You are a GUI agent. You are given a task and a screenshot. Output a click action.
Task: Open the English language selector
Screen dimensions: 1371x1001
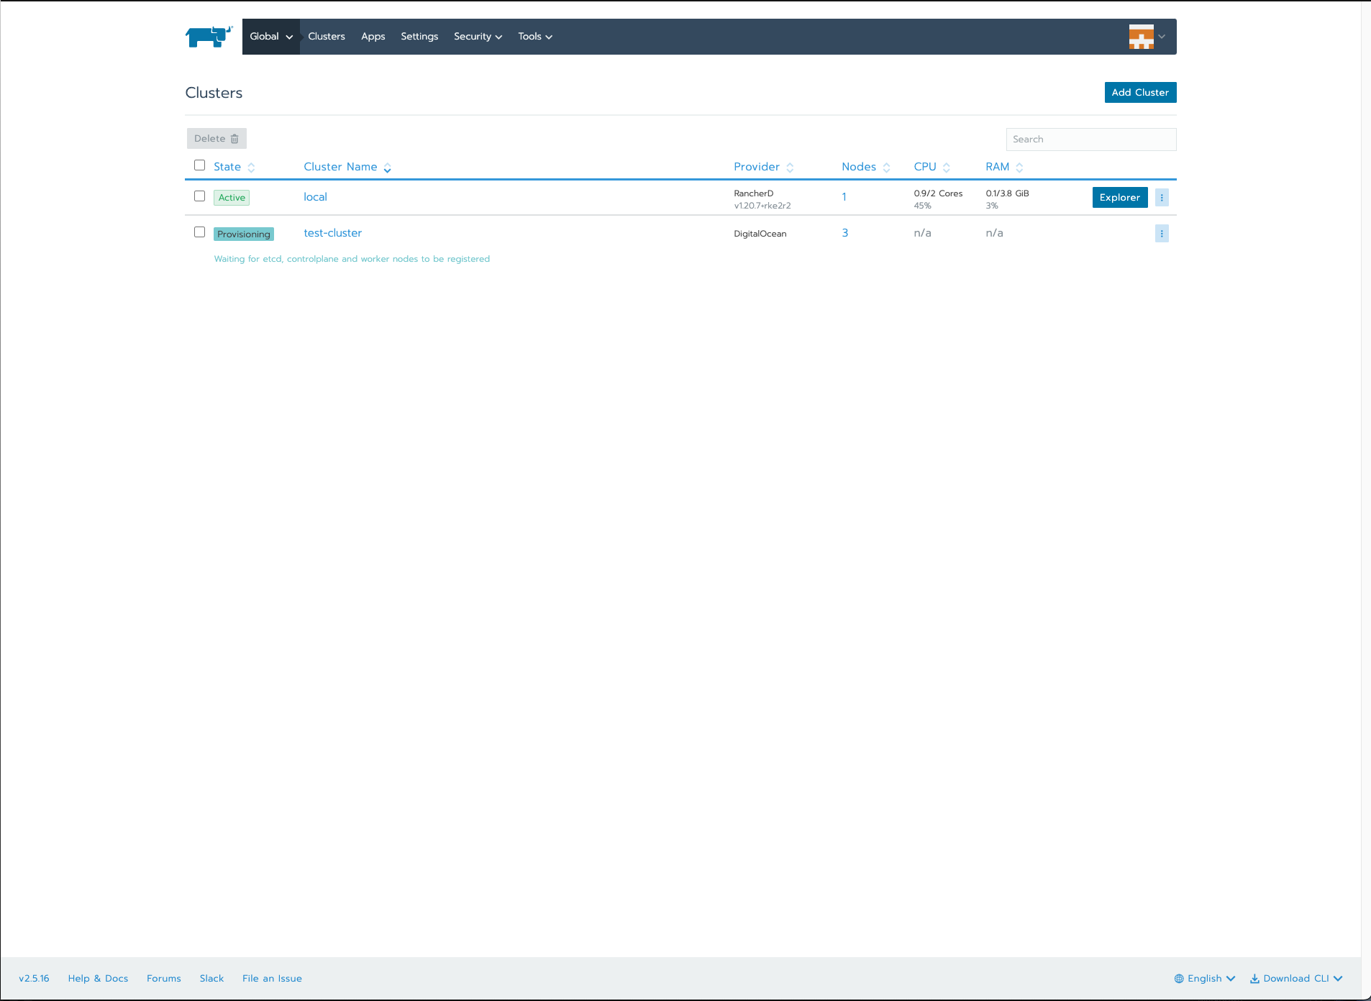click(1204, 979)
